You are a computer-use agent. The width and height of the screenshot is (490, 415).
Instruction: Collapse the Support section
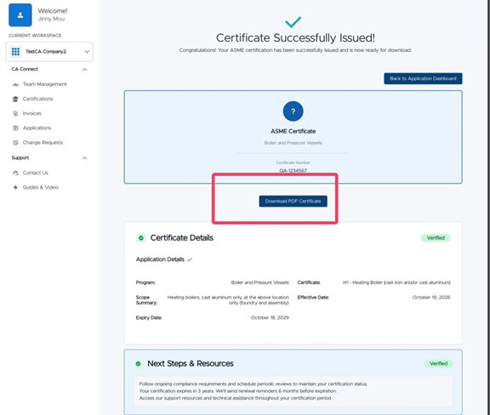point(84,158)
